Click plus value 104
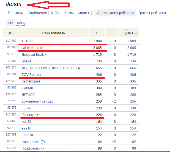The width and height of the screenshot is (170, 152). 99,142
